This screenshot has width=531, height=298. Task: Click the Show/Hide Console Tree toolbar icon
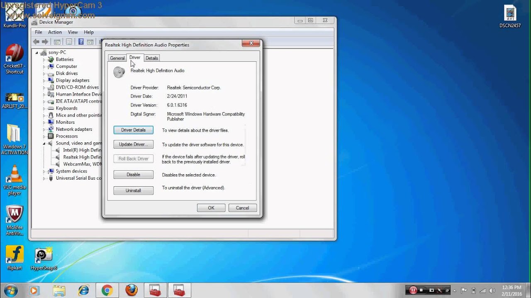click(57, 42)
